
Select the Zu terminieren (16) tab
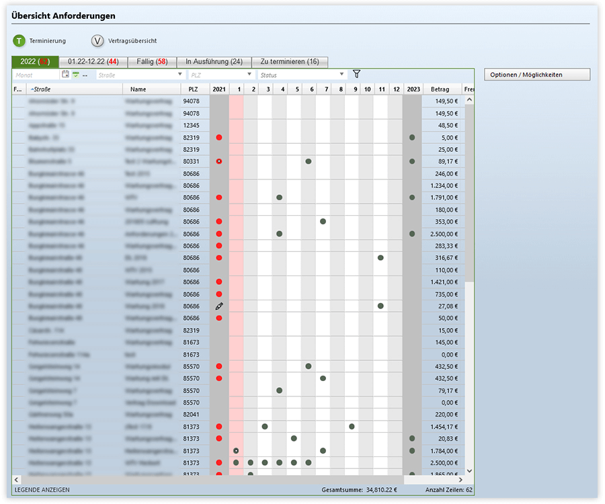pos(290,62)
